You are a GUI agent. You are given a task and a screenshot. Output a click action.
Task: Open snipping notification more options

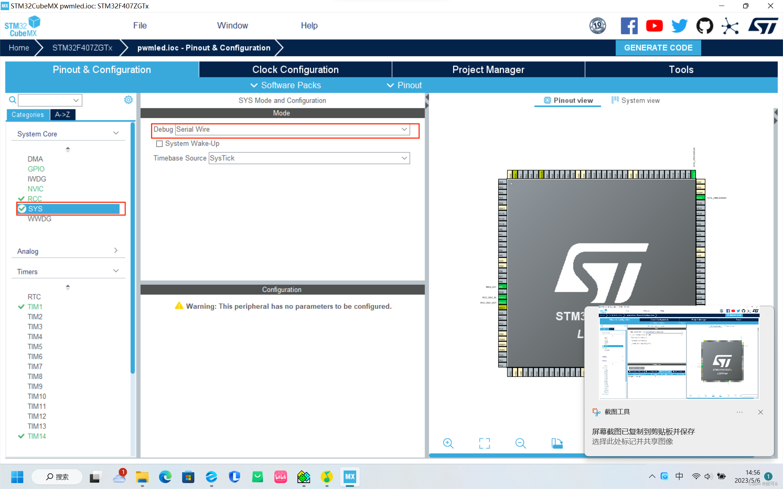tap(740, 412)
